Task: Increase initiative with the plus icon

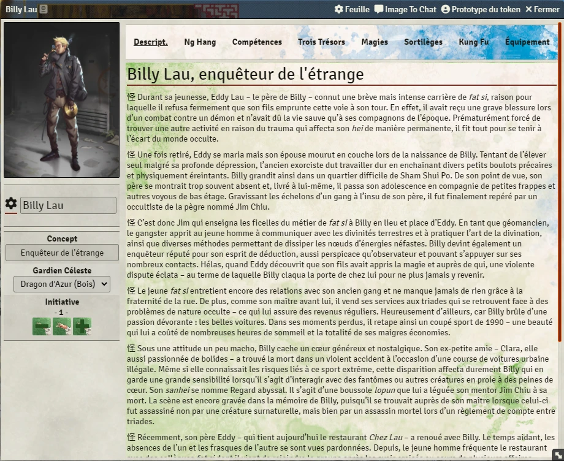Action: pyautogui.click(x=82, y=327)
